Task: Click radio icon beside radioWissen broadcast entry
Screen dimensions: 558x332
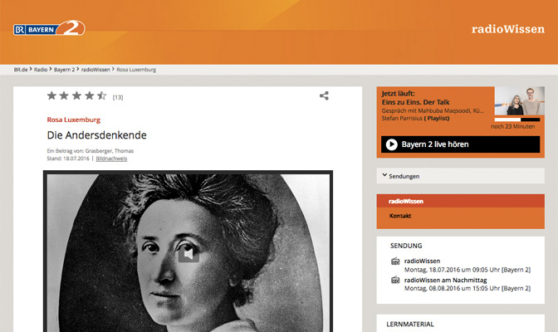Action: click(395, 261)
